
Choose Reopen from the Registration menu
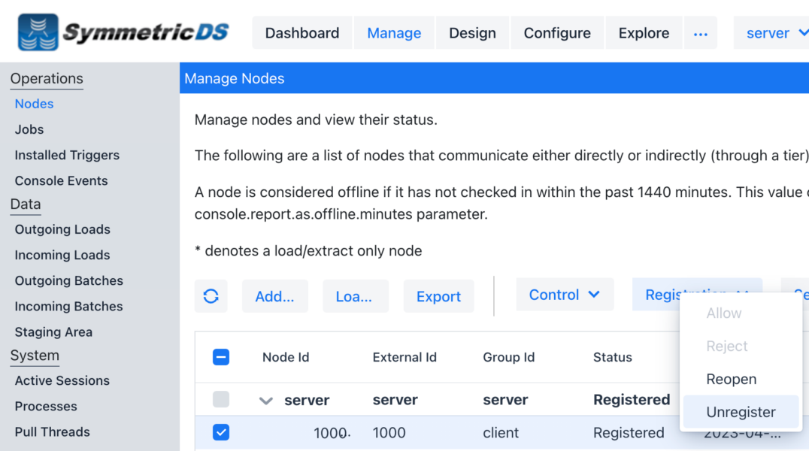[731, 379]
